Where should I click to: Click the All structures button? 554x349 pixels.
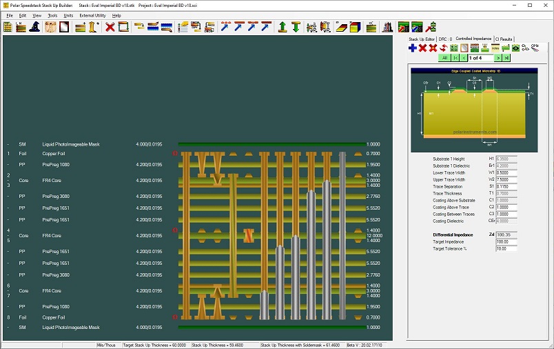click(444, 58)
